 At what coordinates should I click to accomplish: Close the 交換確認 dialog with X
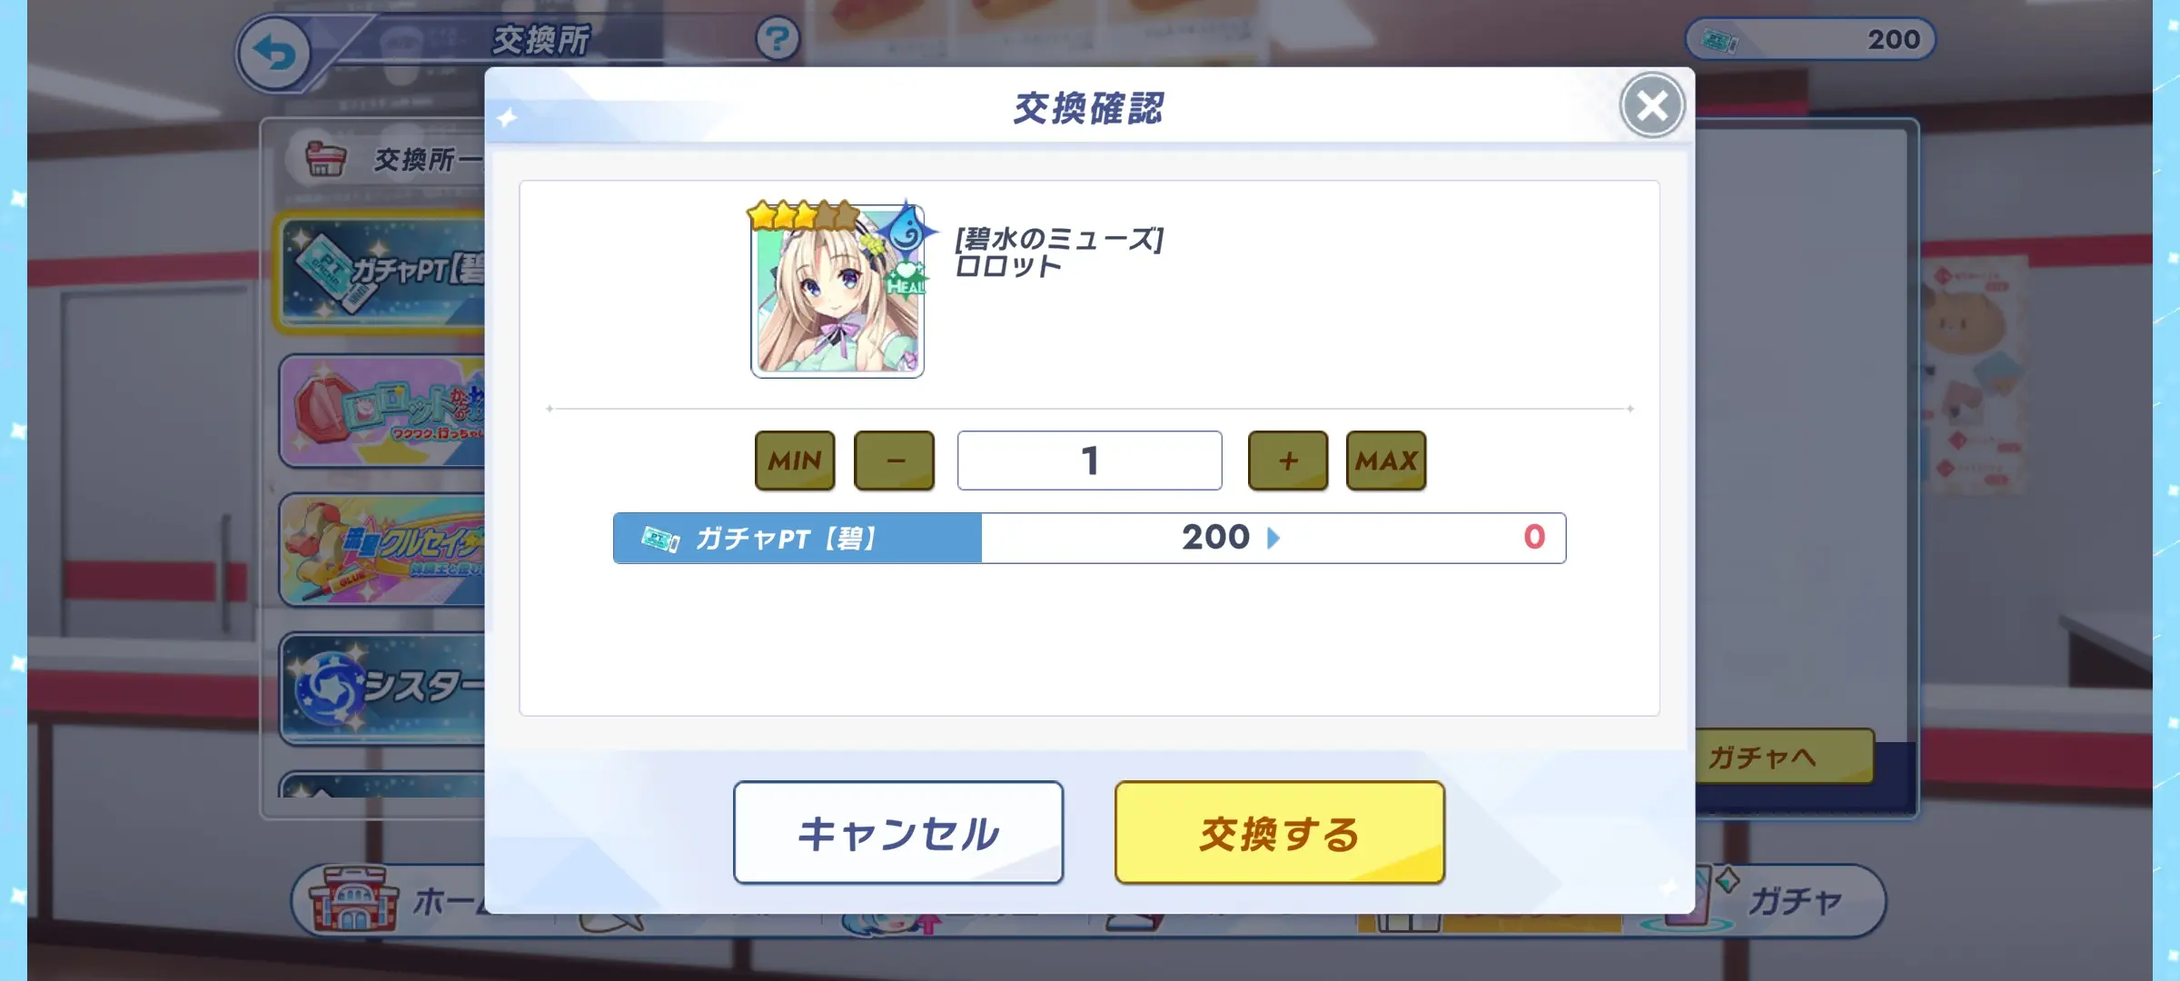tap(1652, 105)
